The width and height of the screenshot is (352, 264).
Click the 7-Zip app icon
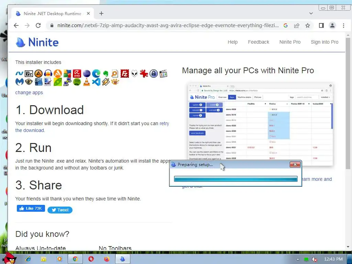pyautogui.click(x=29, y=74)
